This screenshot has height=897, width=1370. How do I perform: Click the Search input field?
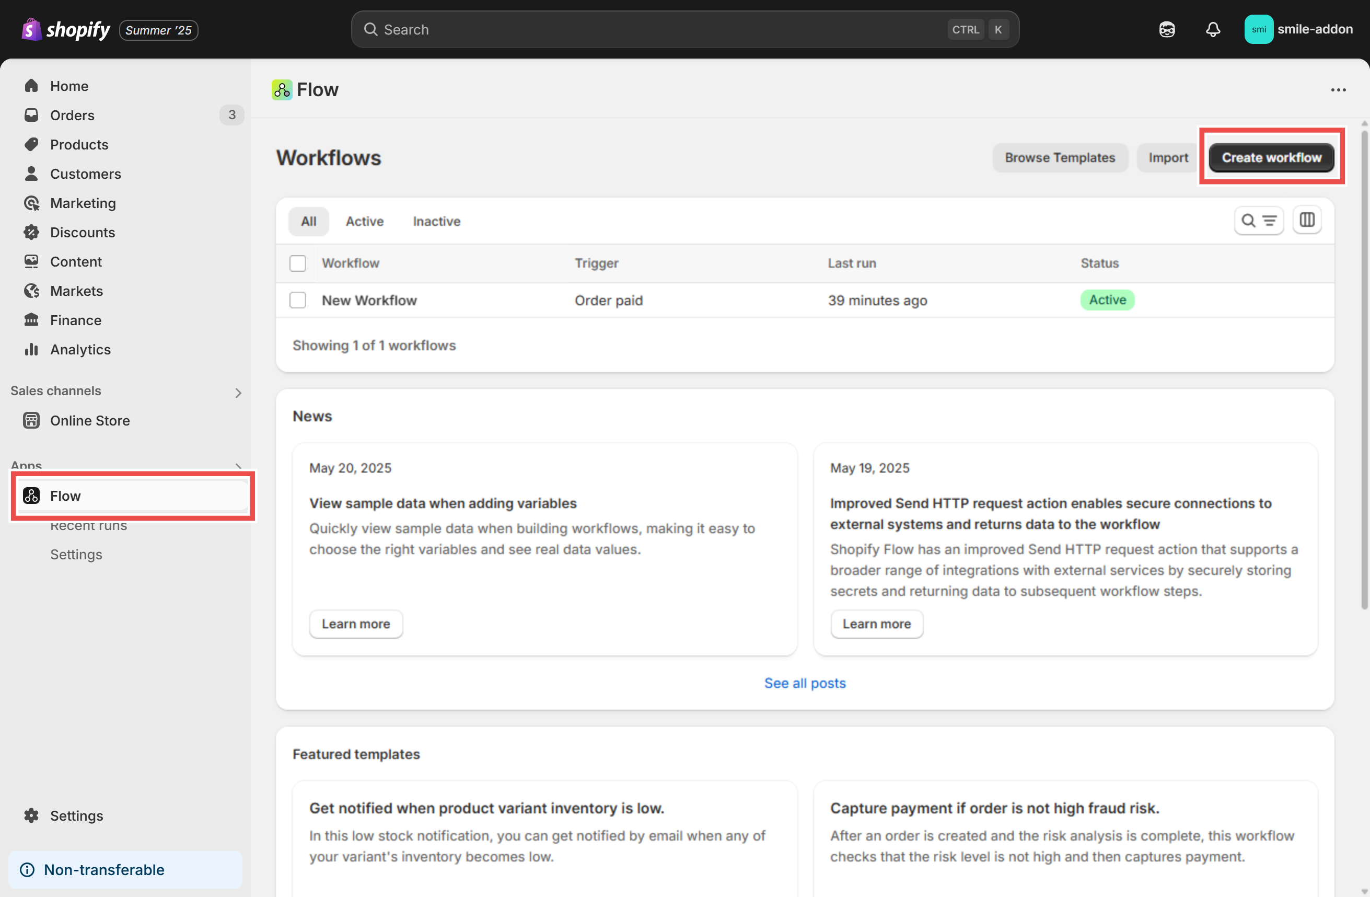(685, 29)
